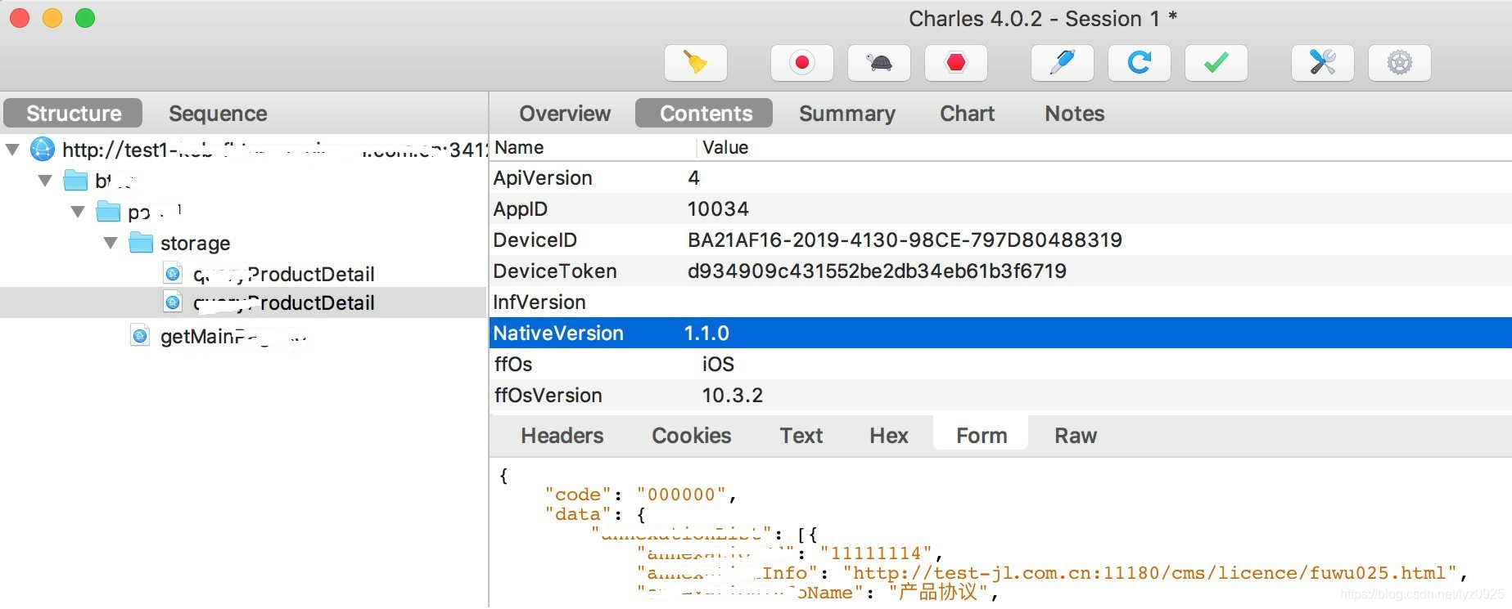
Task: Show request Cookies tab
Action: click(x=692, y=435)
